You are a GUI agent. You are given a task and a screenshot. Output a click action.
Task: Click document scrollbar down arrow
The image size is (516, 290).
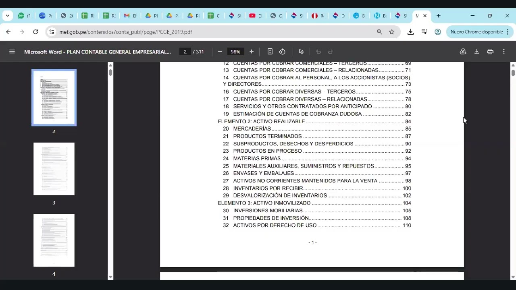click(x=513, y=277)
